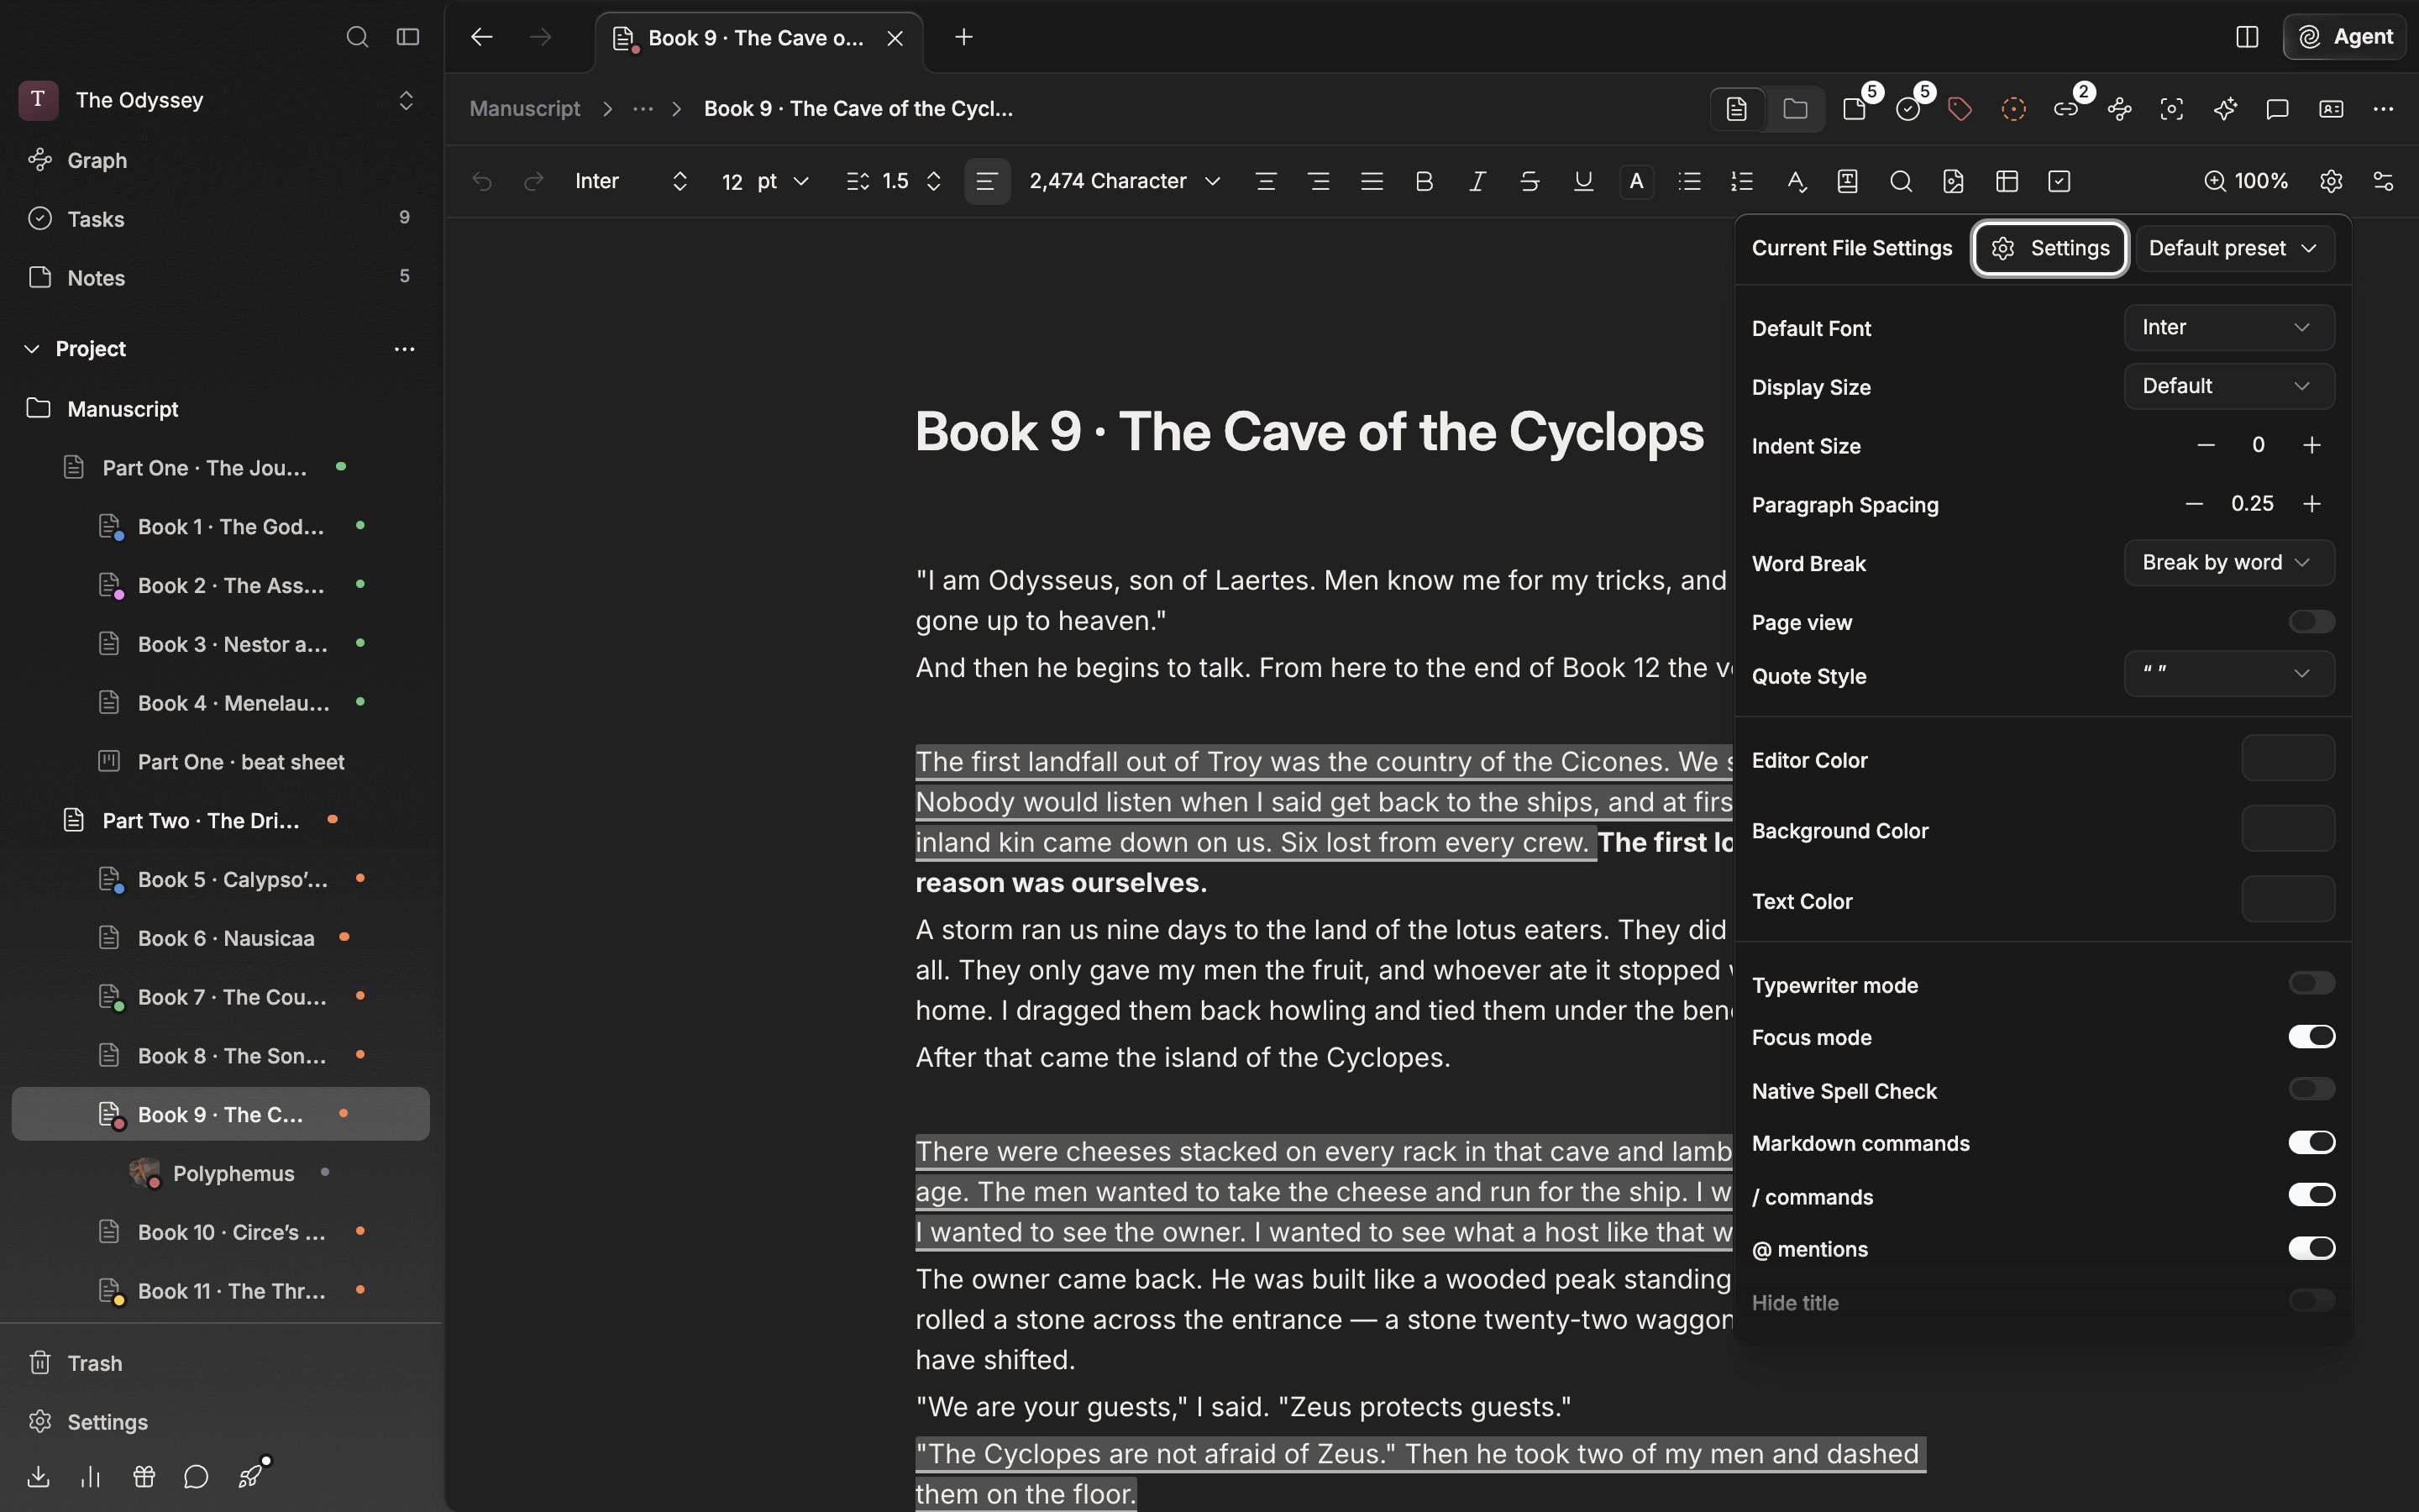Screen dimensions: 2419x1512
Task: Open the links icon with badge 2
Action: (x=2066, y=108)
